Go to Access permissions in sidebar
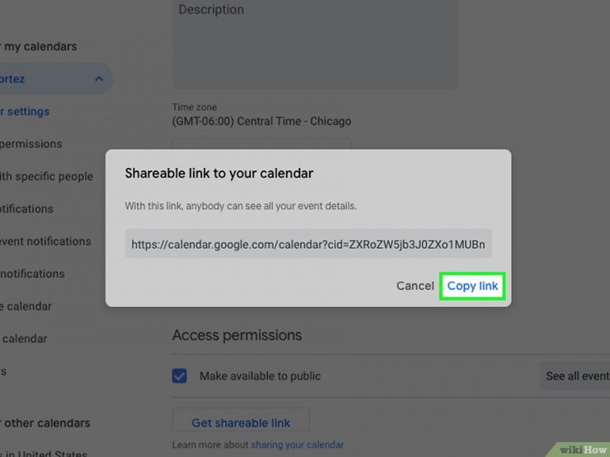Image resolution: width=610 pixels, height=457 pixels. coord(31,144)
